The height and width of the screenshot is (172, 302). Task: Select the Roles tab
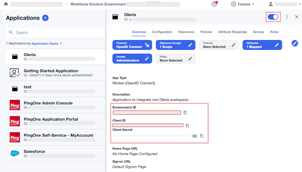pos(274,32)
